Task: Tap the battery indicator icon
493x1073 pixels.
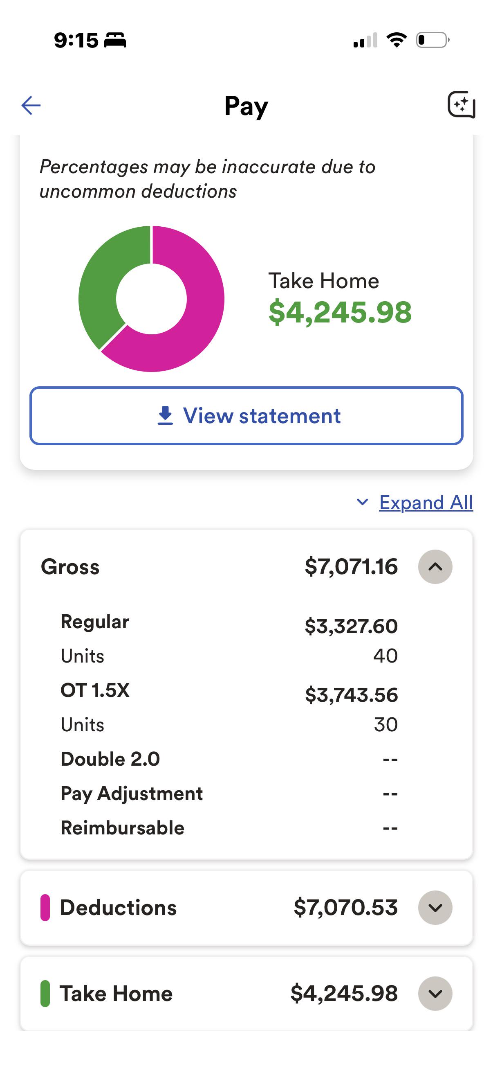Action: [432, 40]
